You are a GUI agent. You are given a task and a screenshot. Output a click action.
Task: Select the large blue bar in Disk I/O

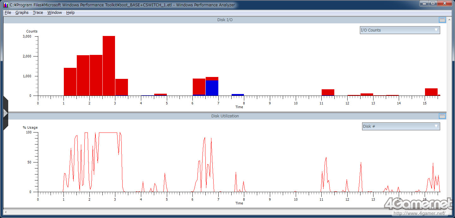point(212,88)
